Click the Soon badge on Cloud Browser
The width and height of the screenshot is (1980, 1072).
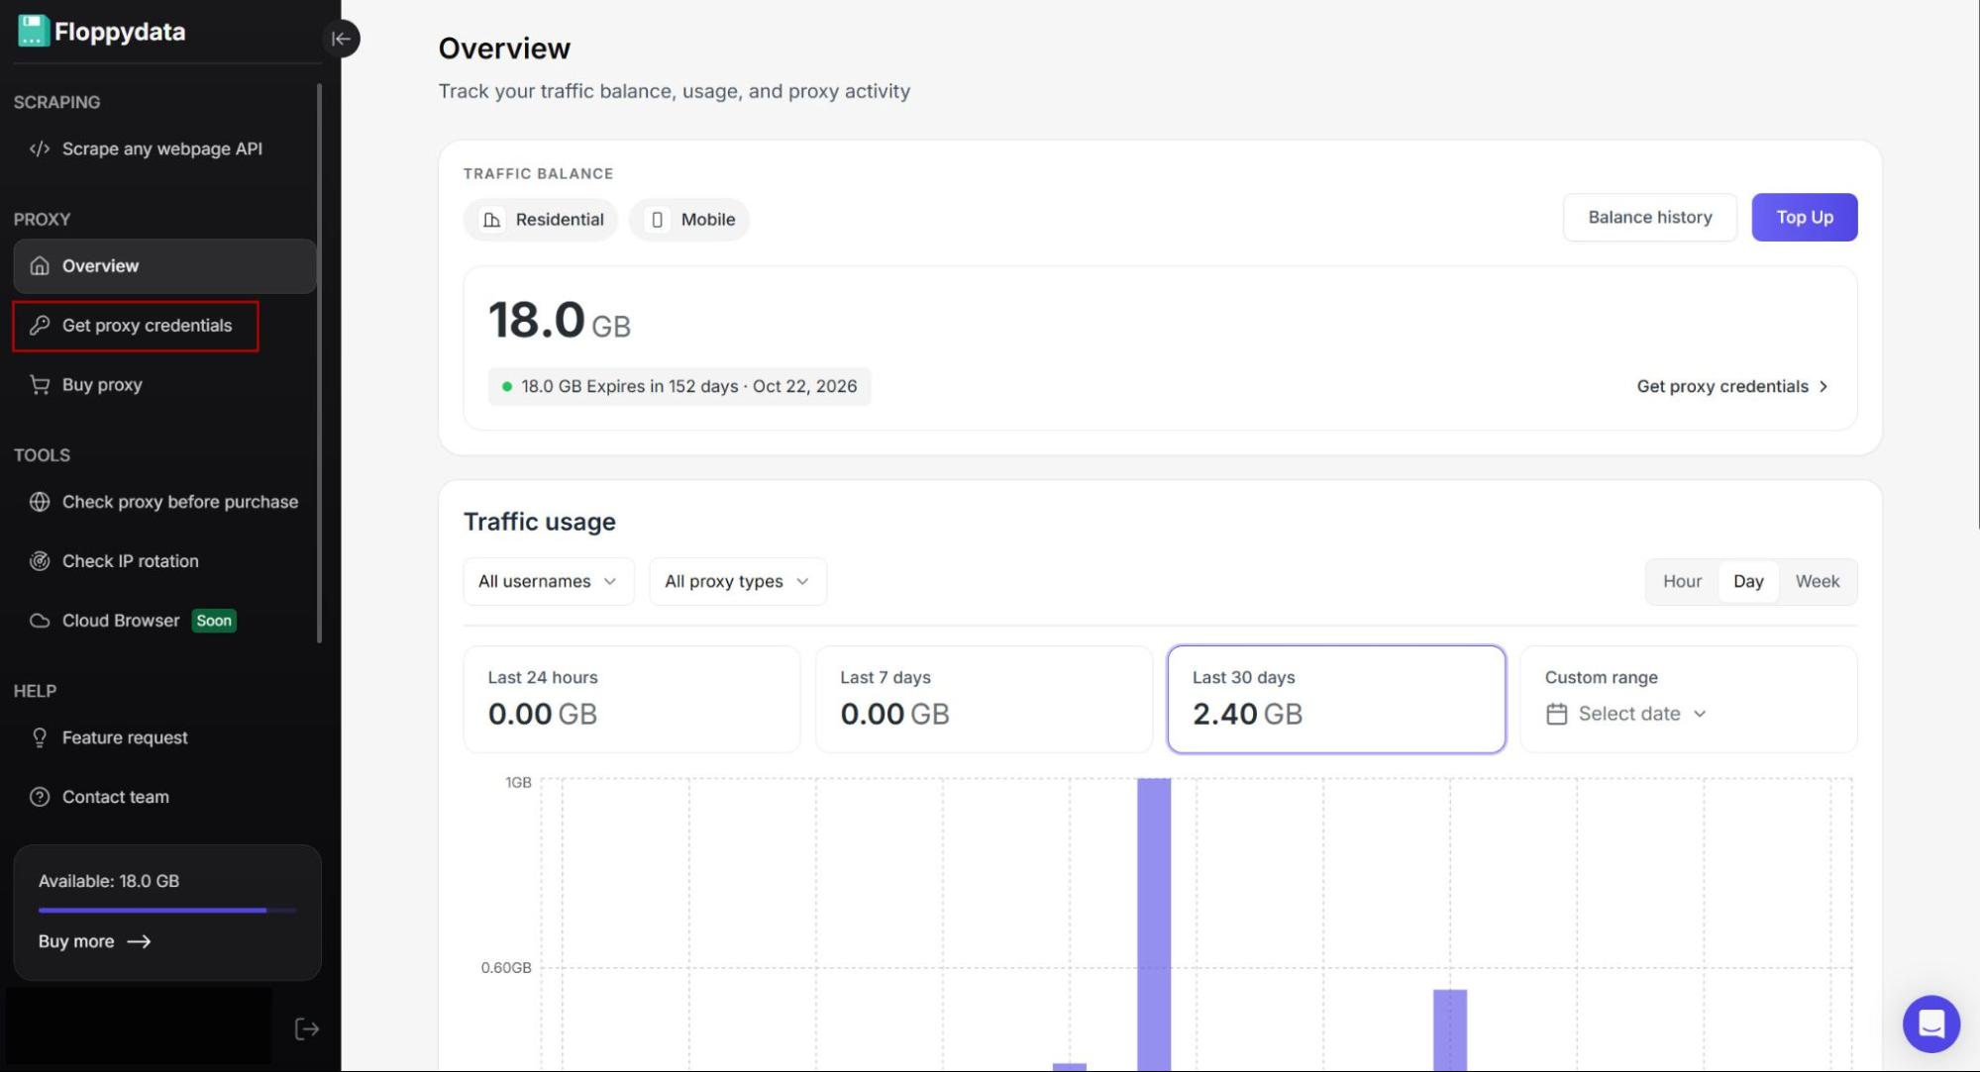click(x=214, y=621)
